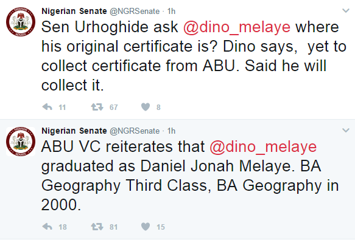The height and width of the screenshot is (240, 355).
Task: Open the first tweet's 1h timestamp
Action: (171, 11)
